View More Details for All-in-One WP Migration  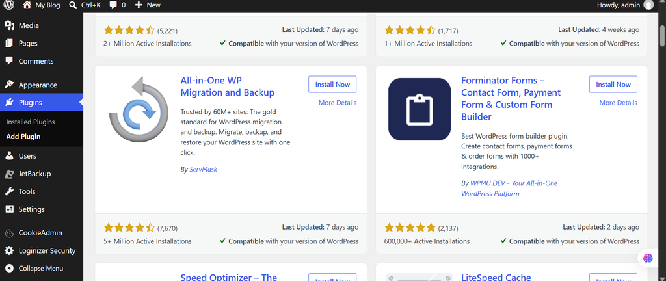click(x=338, y=103)
